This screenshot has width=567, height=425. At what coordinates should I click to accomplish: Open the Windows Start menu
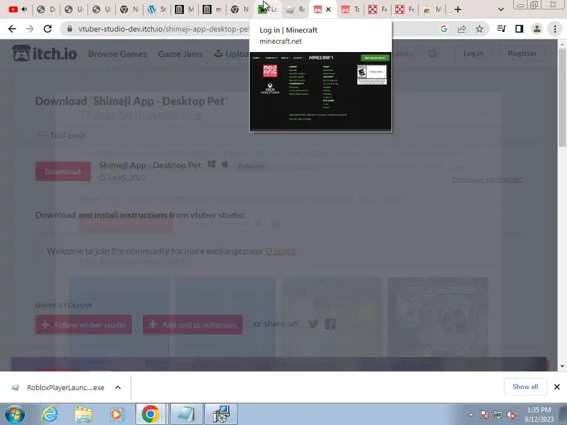point(15,414)
